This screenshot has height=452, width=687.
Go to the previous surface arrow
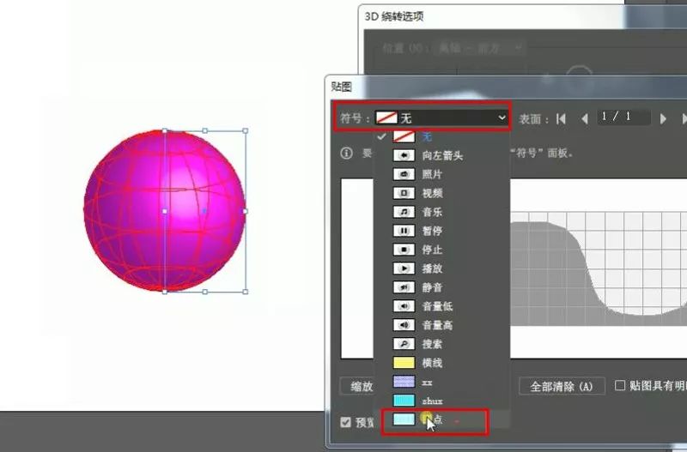(585, 118)
